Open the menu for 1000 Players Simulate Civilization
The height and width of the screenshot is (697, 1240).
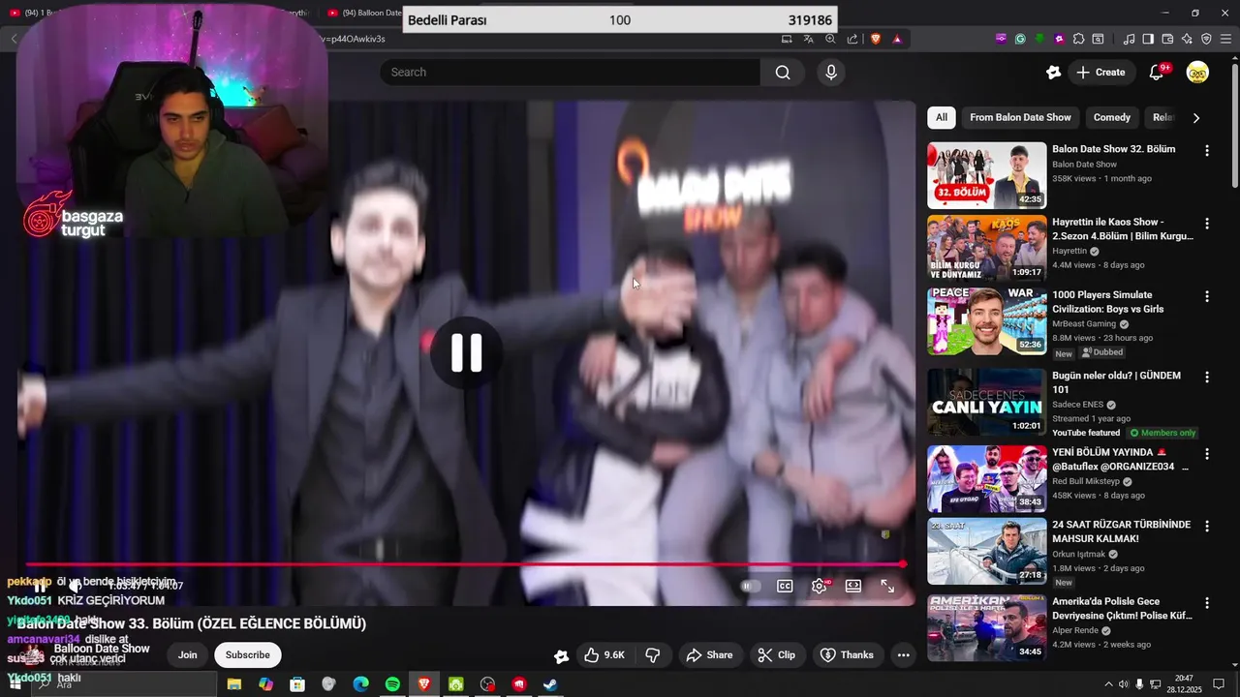1207,296
